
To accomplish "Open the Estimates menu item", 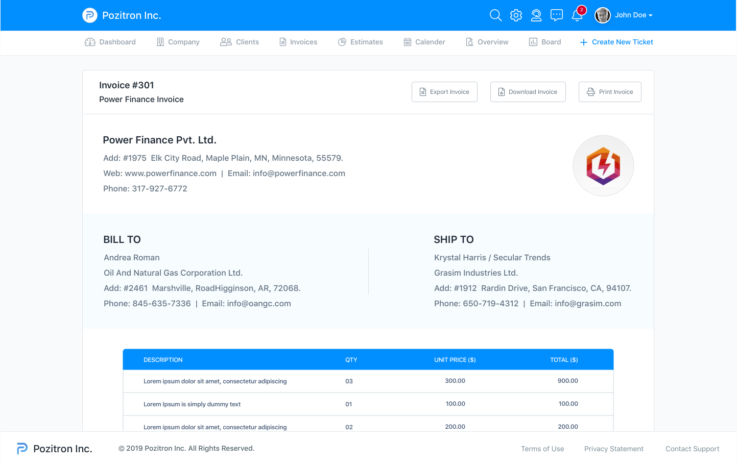I will 361,42.
